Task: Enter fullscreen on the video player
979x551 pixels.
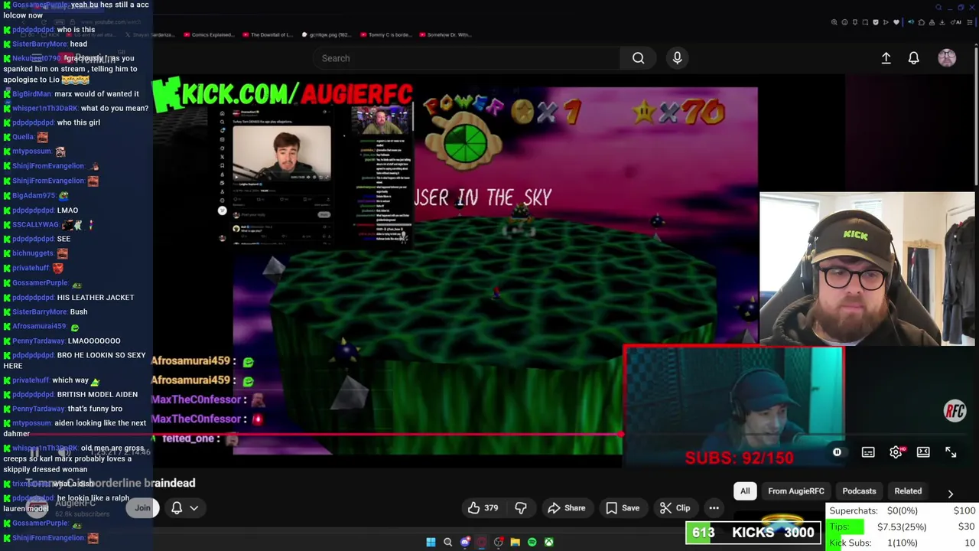Action: point(951,453)
